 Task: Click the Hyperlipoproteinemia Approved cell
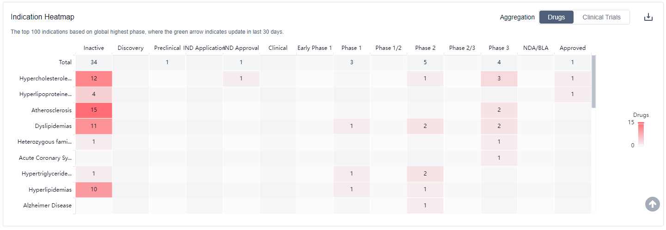572,94
